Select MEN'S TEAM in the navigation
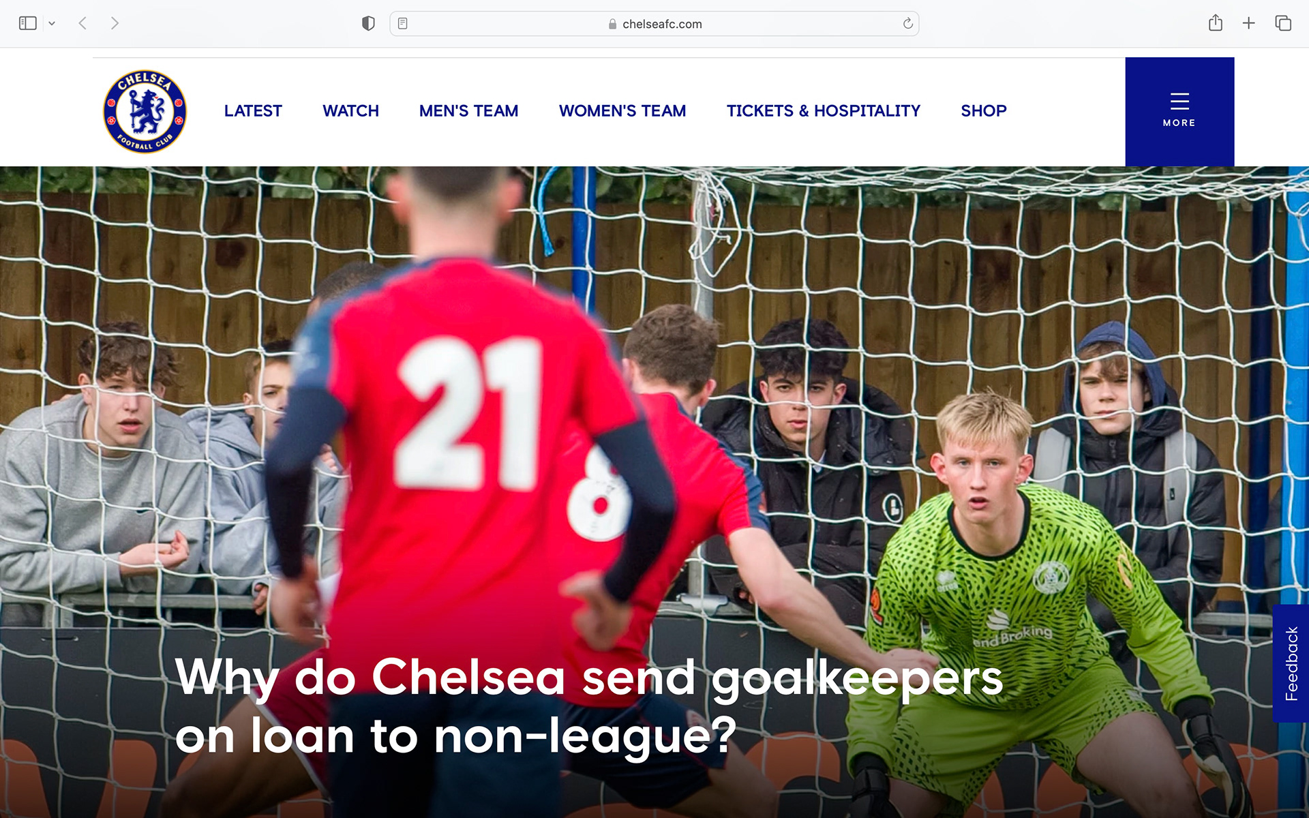 468,110
